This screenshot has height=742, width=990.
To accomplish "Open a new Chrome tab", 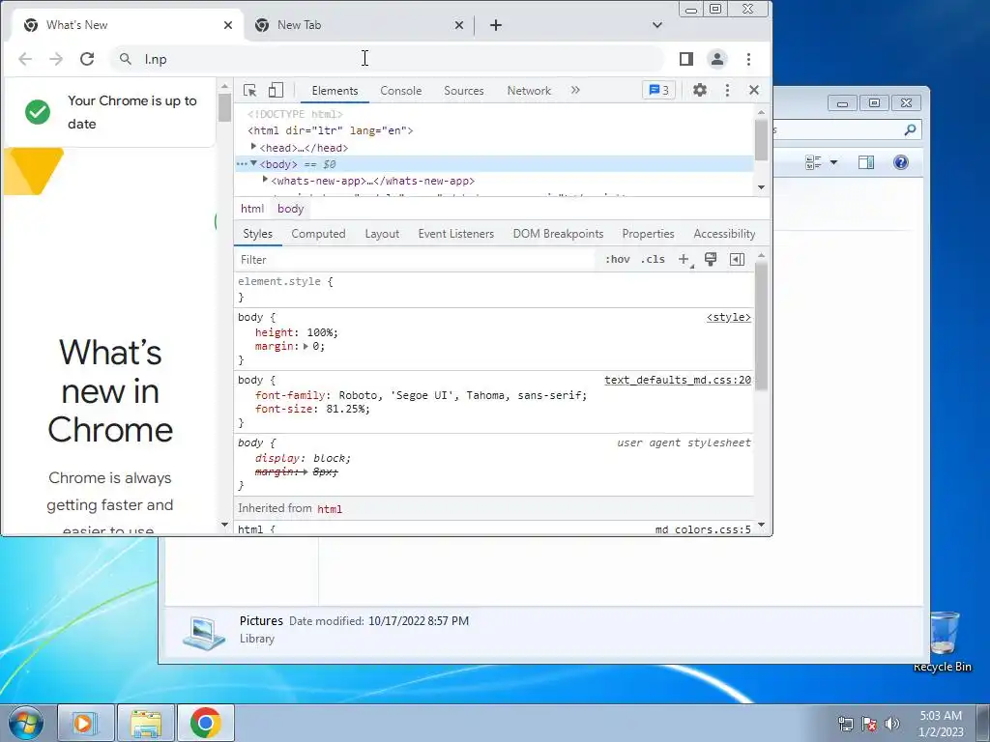I will [x=496, y=25].
